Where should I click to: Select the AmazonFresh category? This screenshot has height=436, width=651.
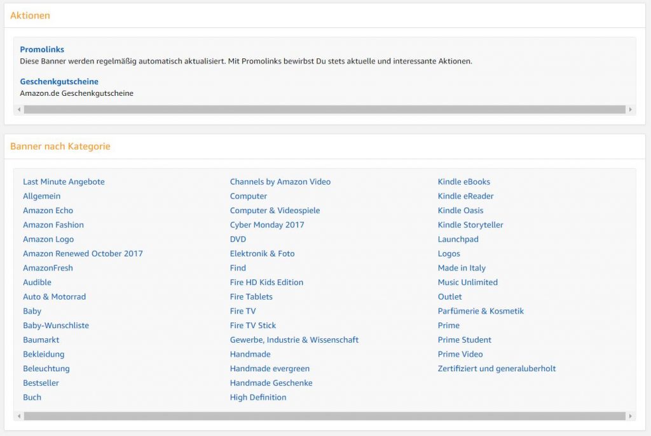[48, 268]
